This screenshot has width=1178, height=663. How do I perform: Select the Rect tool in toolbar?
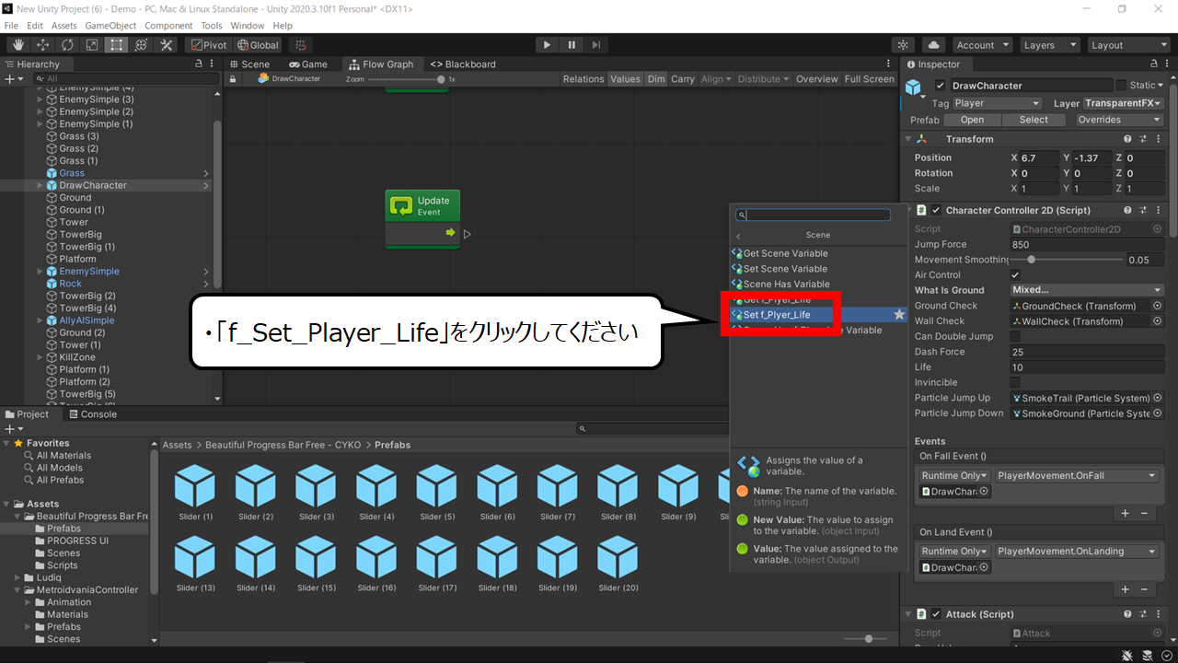[116, 44]
